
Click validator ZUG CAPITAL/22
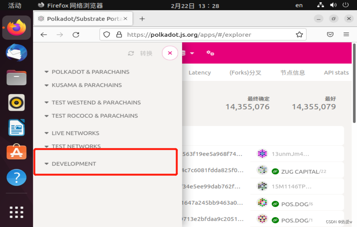pos(304,171)
